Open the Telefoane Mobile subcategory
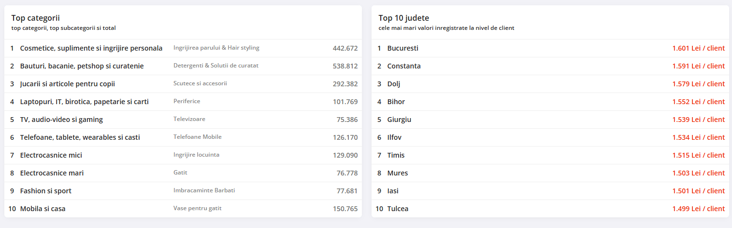This screenshot has width=732, height=228. (197, 137)
